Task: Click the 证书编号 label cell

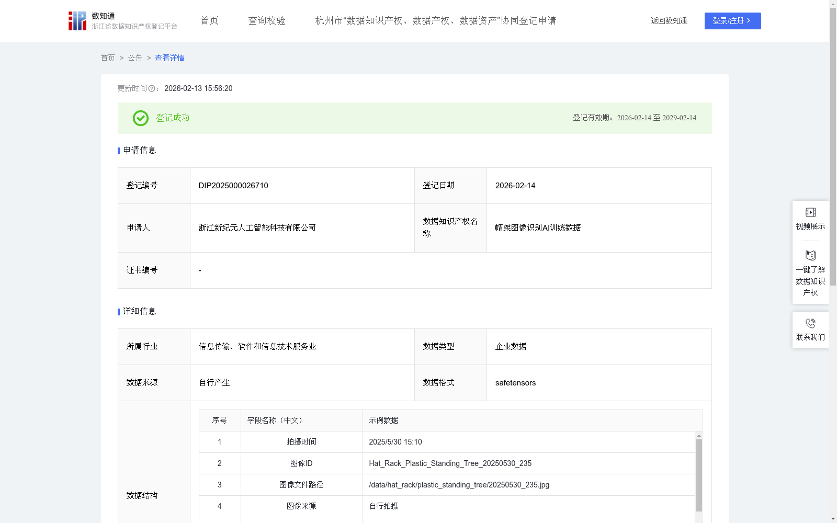Action: (x=154, y=270)
